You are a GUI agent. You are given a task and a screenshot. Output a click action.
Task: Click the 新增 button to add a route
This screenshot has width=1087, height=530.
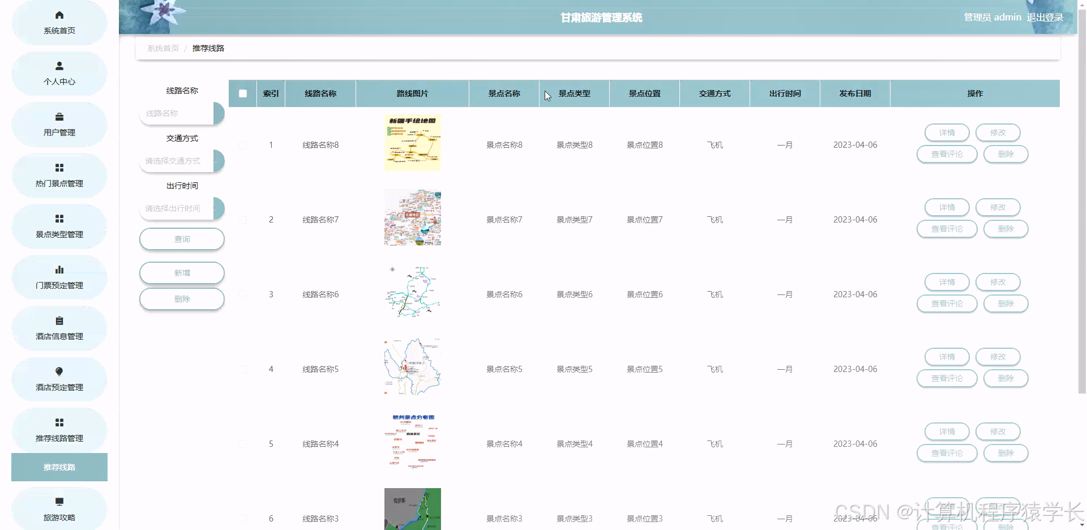(x=181, y=272)
